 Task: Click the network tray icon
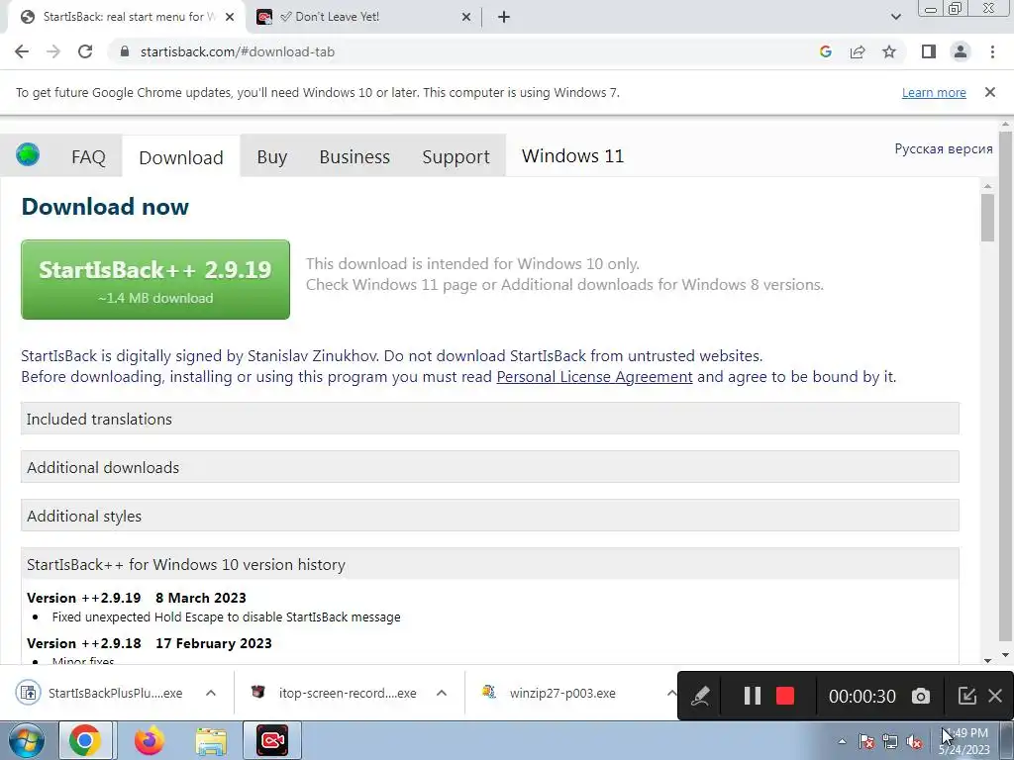tap(890, 741)
